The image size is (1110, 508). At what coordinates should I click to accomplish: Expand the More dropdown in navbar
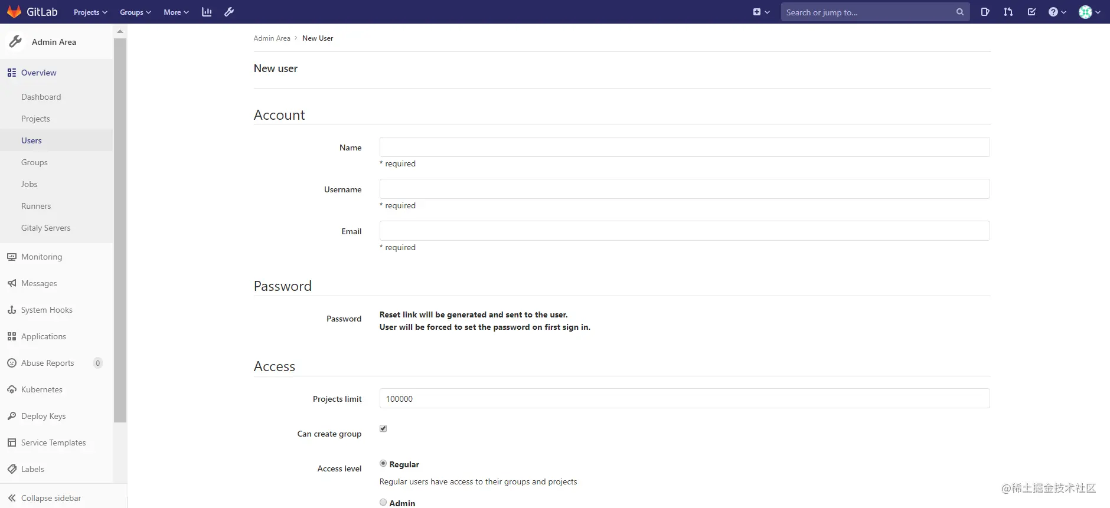(176, 12)
